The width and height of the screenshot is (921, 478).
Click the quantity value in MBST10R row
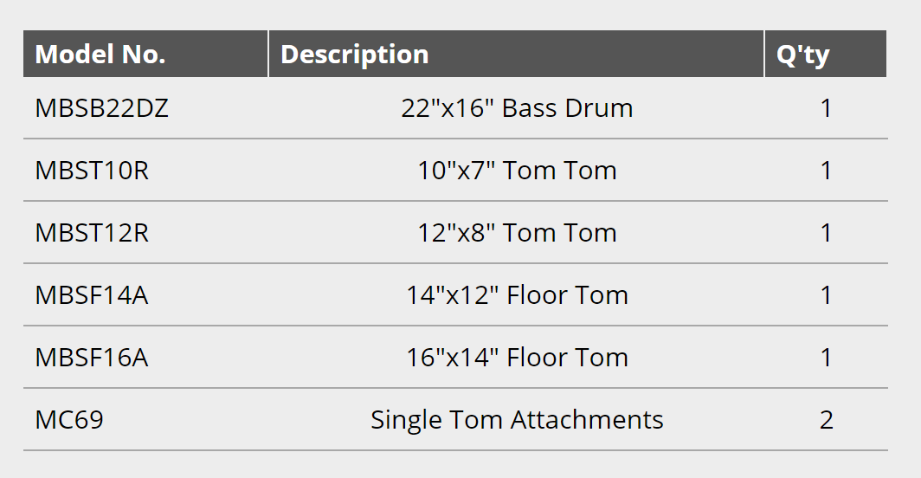[826, 171]
